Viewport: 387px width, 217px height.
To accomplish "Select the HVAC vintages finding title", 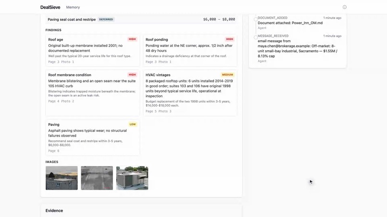I will click(x=158, y=75).
